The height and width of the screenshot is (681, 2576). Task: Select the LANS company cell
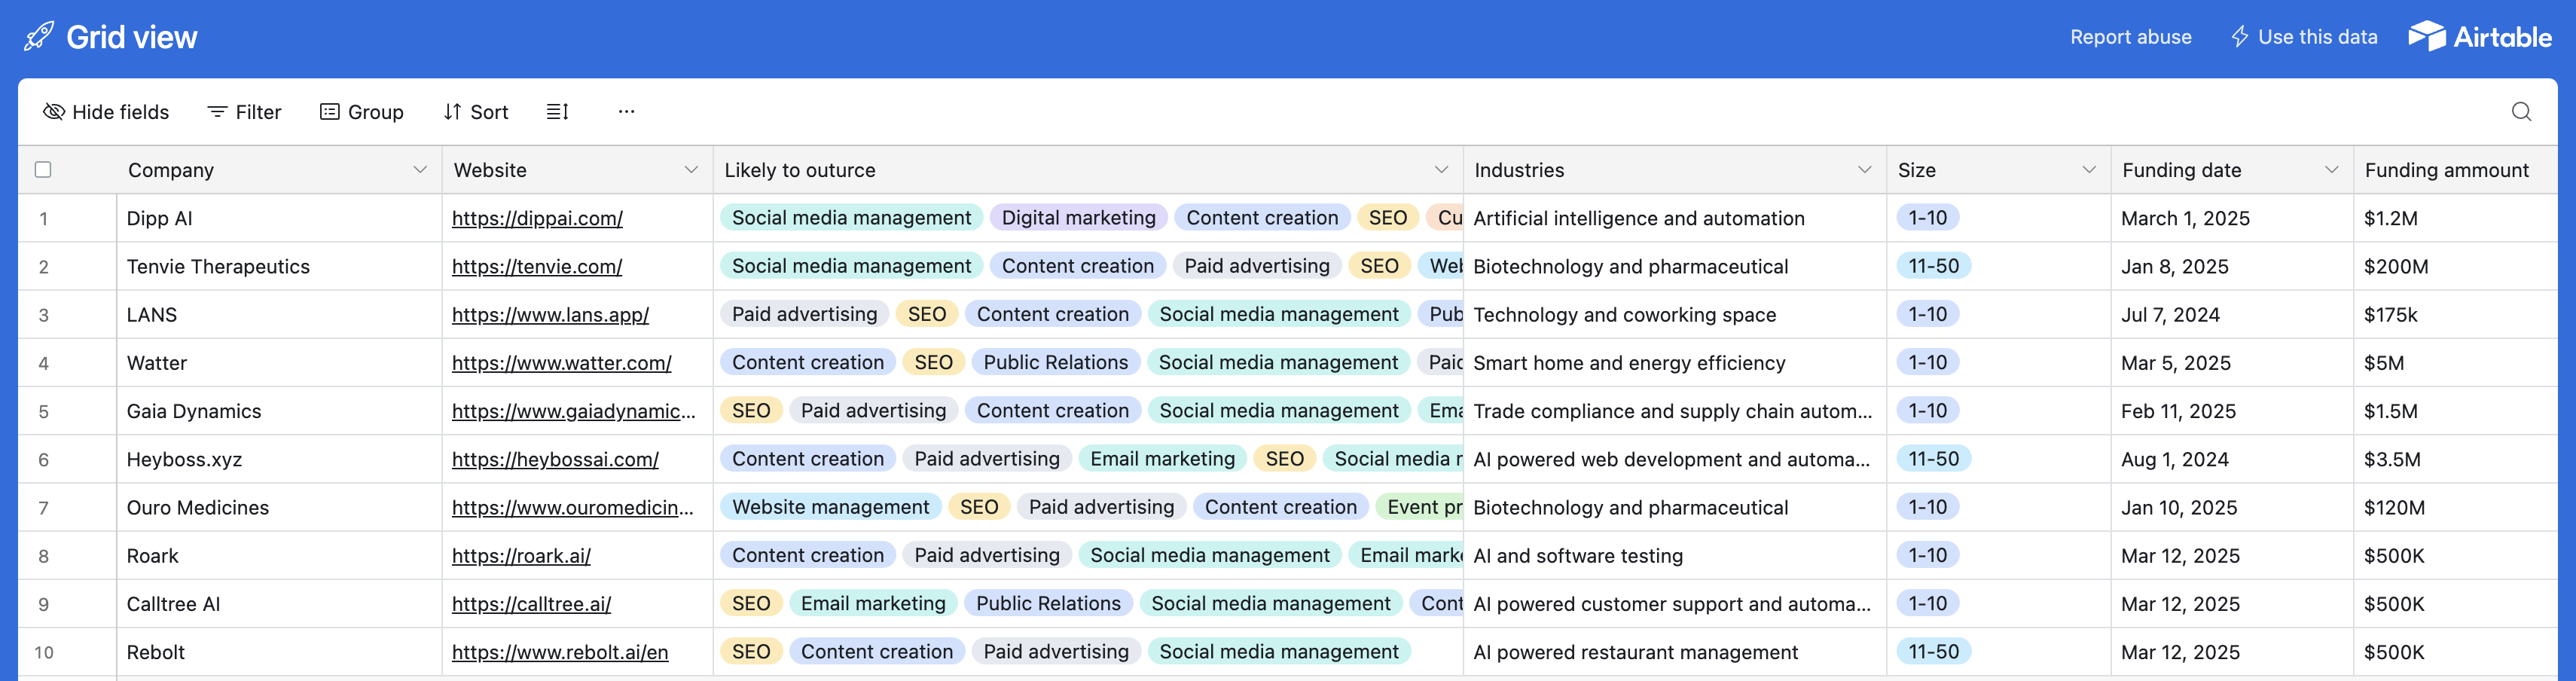tap(279, 315)
